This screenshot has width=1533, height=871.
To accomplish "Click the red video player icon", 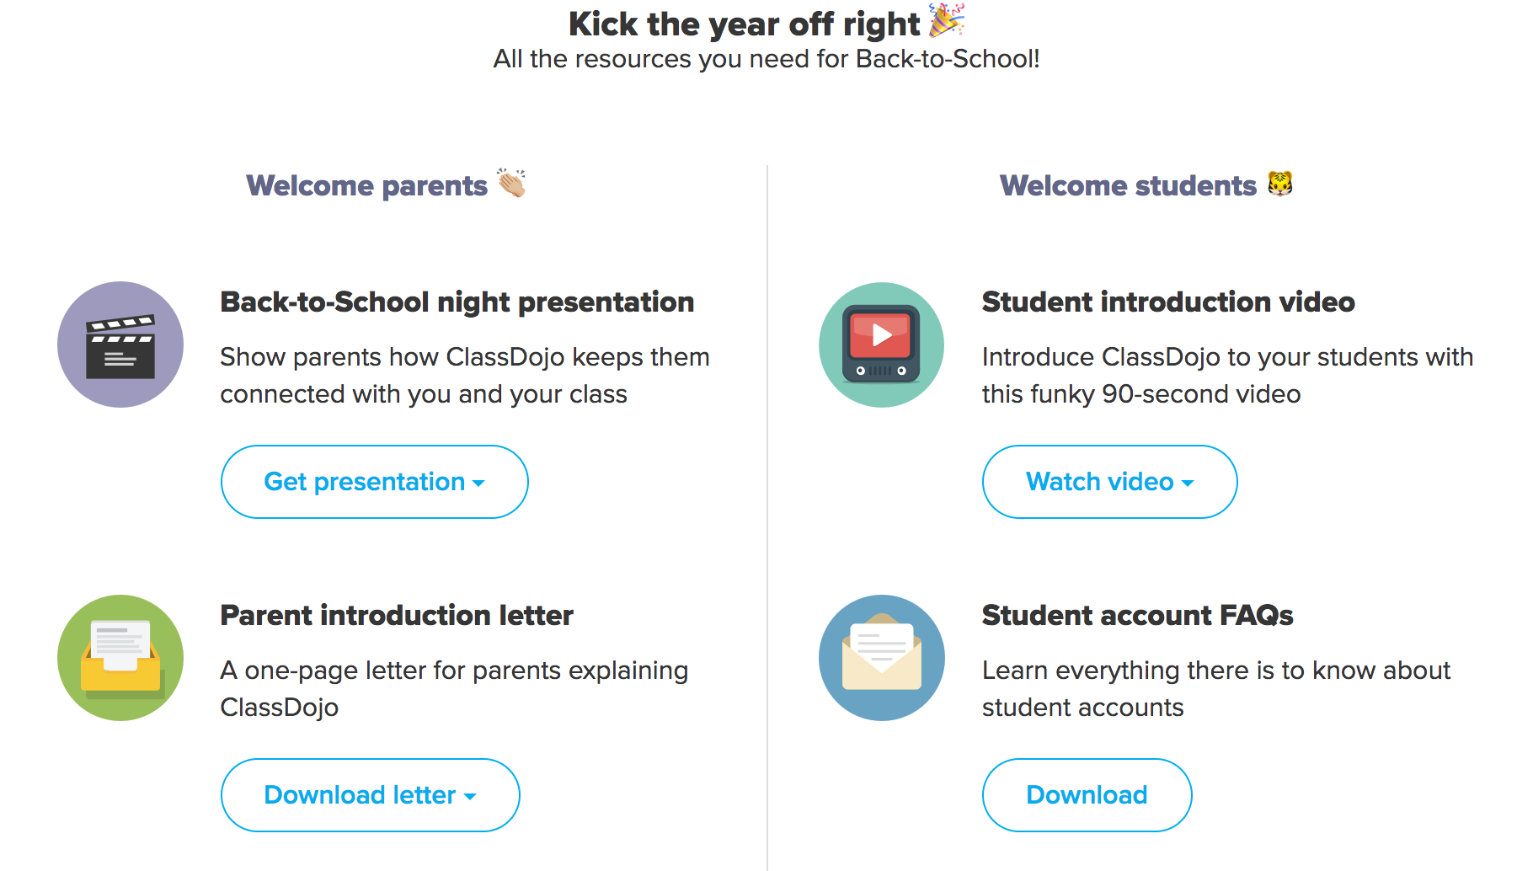I will (881, 345).
